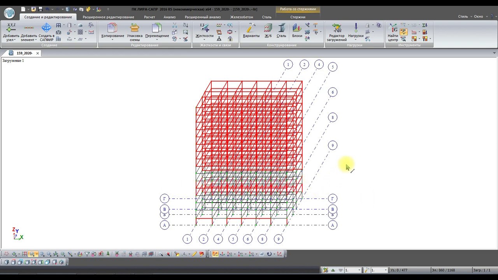
Task: Click the pencil icon in bottom toolbar
Action: 195,254
